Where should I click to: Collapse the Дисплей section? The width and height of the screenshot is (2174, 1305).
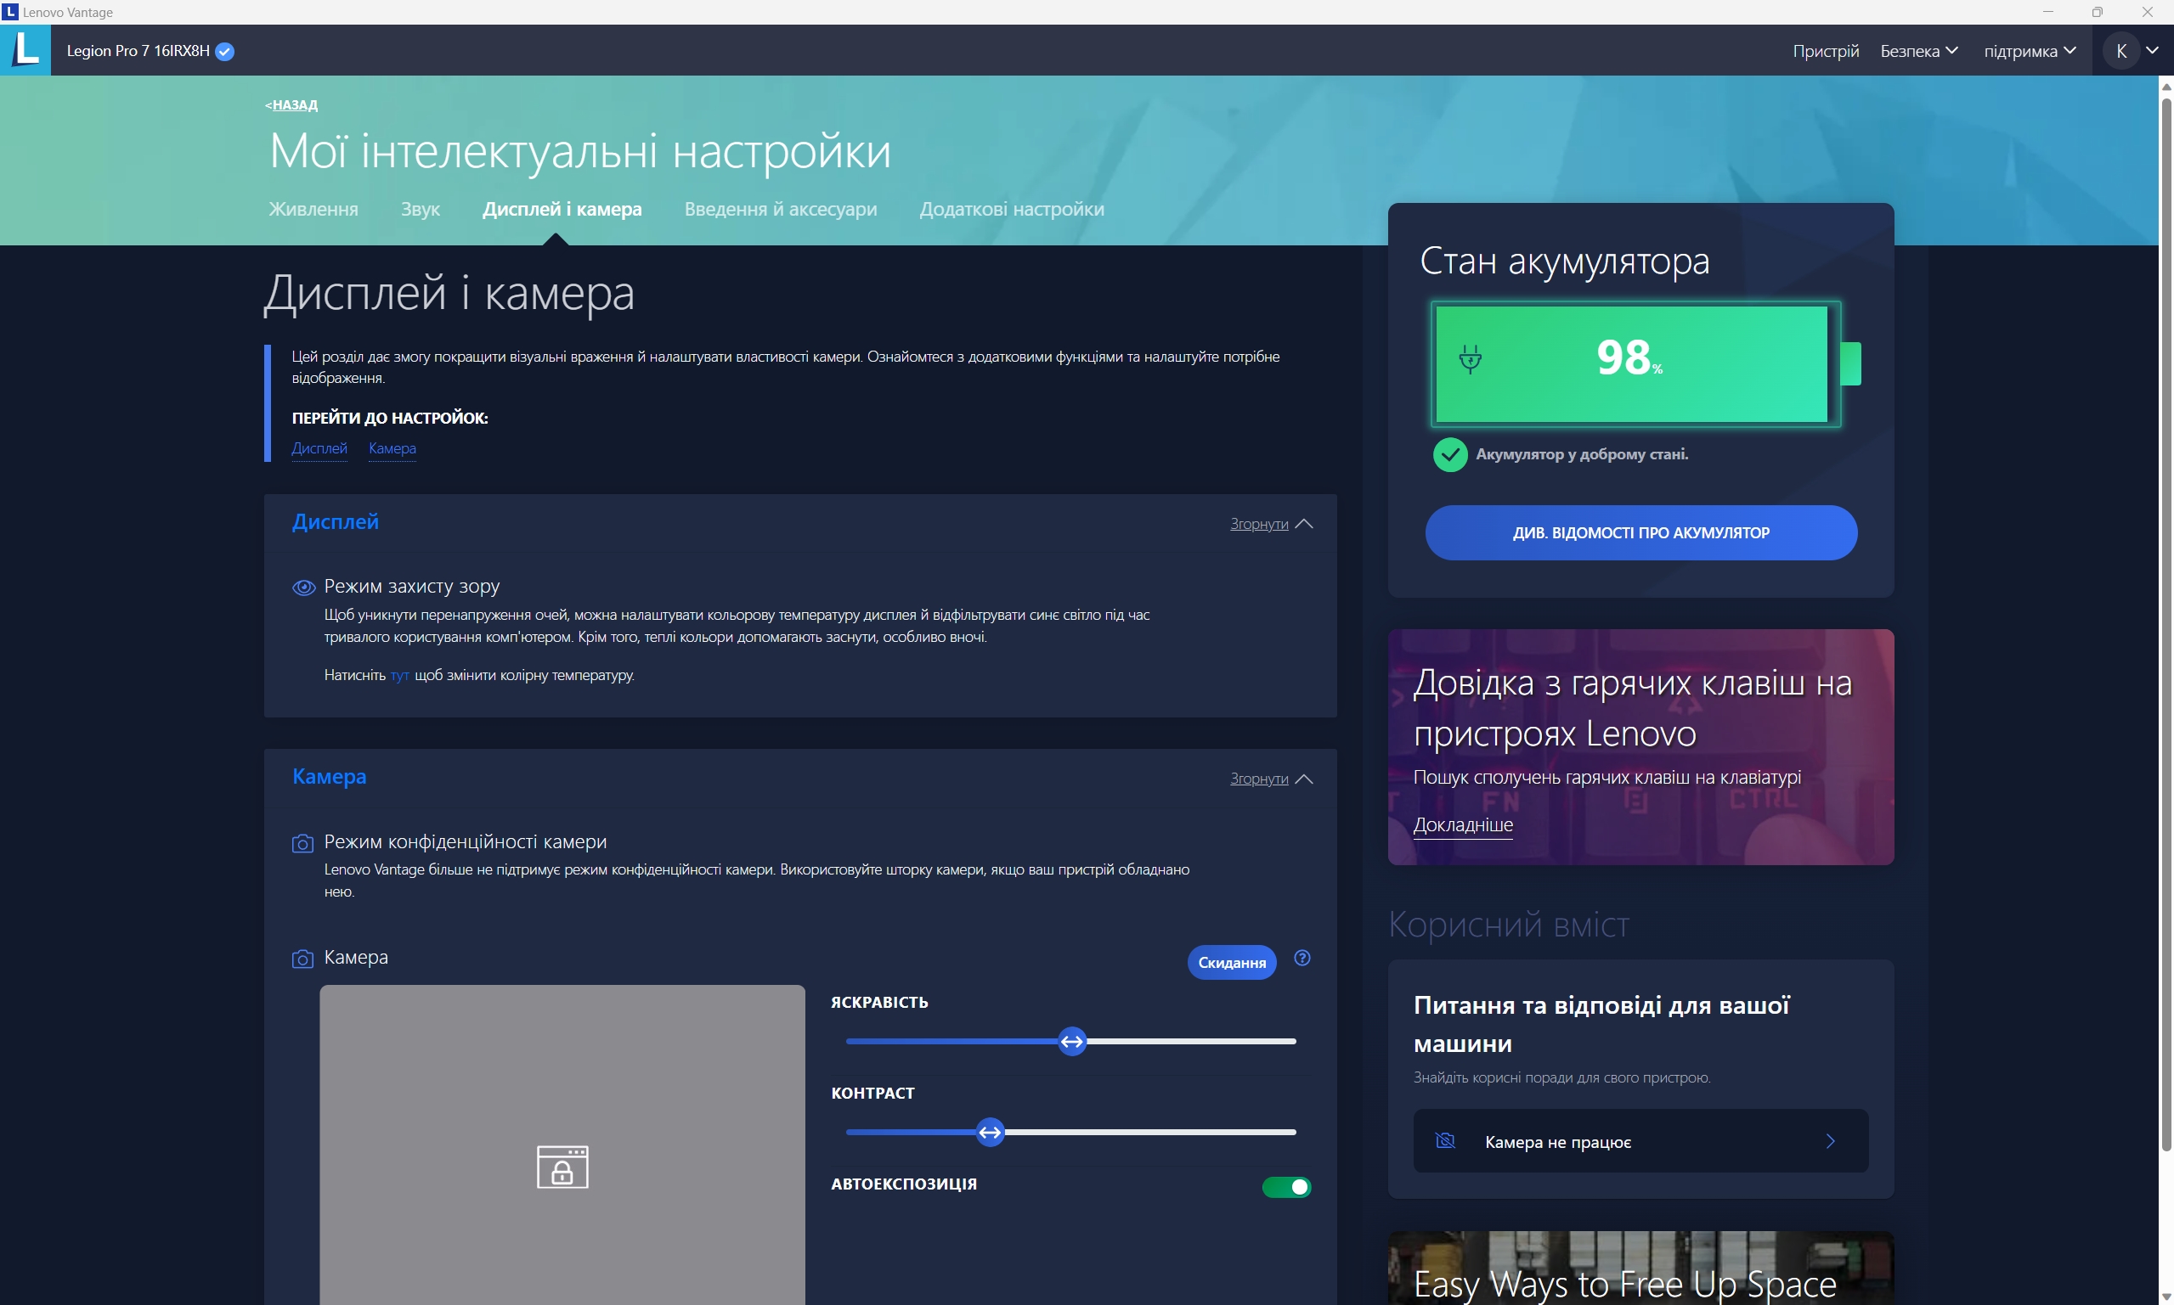(1270, 524)
